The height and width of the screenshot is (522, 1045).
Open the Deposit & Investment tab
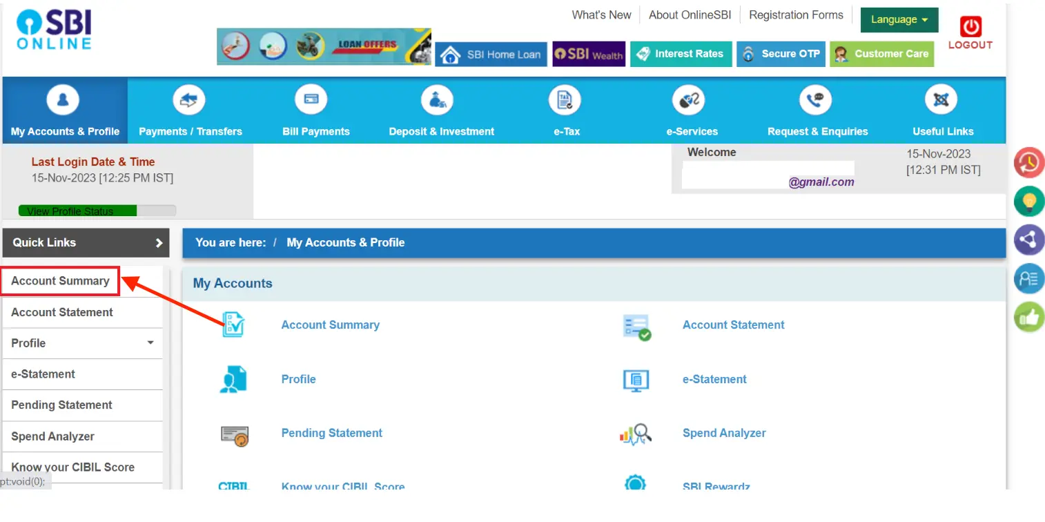click(442, 110)
